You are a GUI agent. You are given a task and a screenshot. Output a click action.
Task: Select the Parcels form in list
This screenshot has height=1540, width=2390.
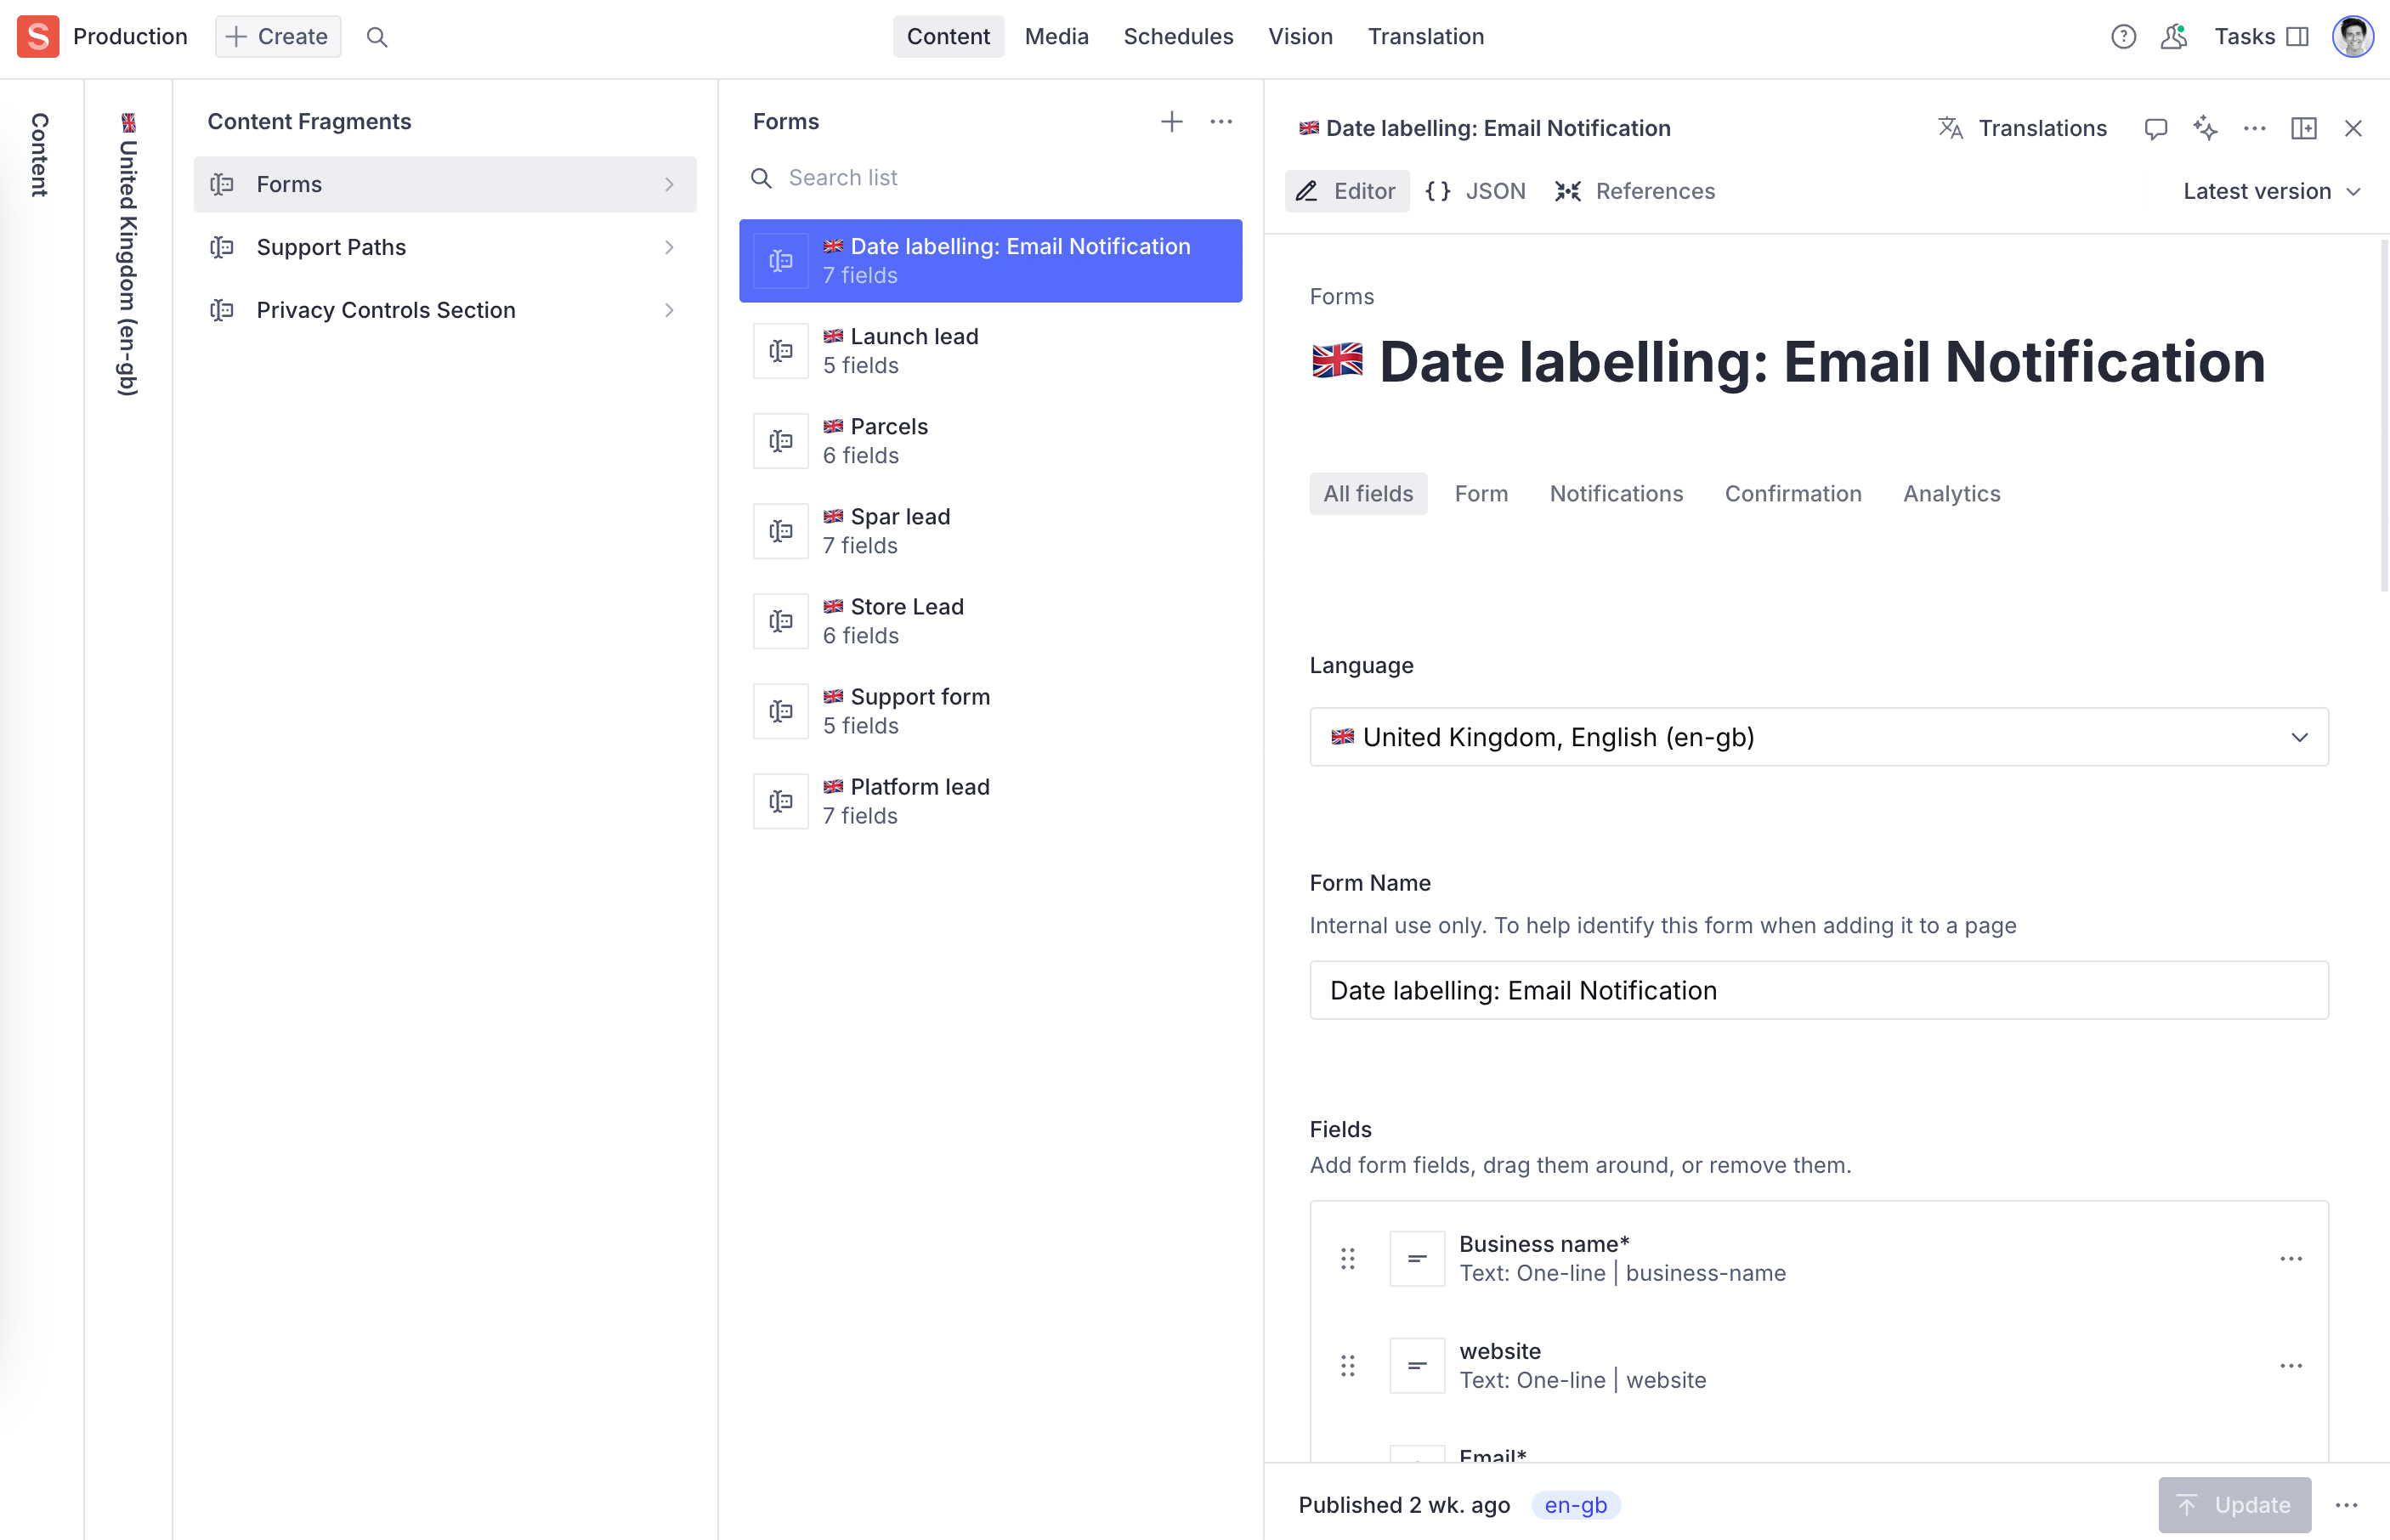pos(990,441)
